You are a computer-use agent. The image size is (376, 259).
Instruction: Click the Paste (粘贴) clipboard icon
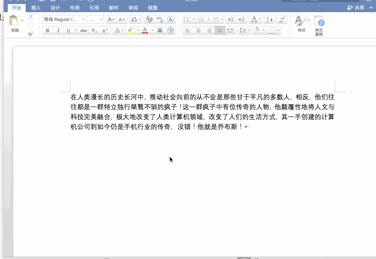(x=14, y=21)
